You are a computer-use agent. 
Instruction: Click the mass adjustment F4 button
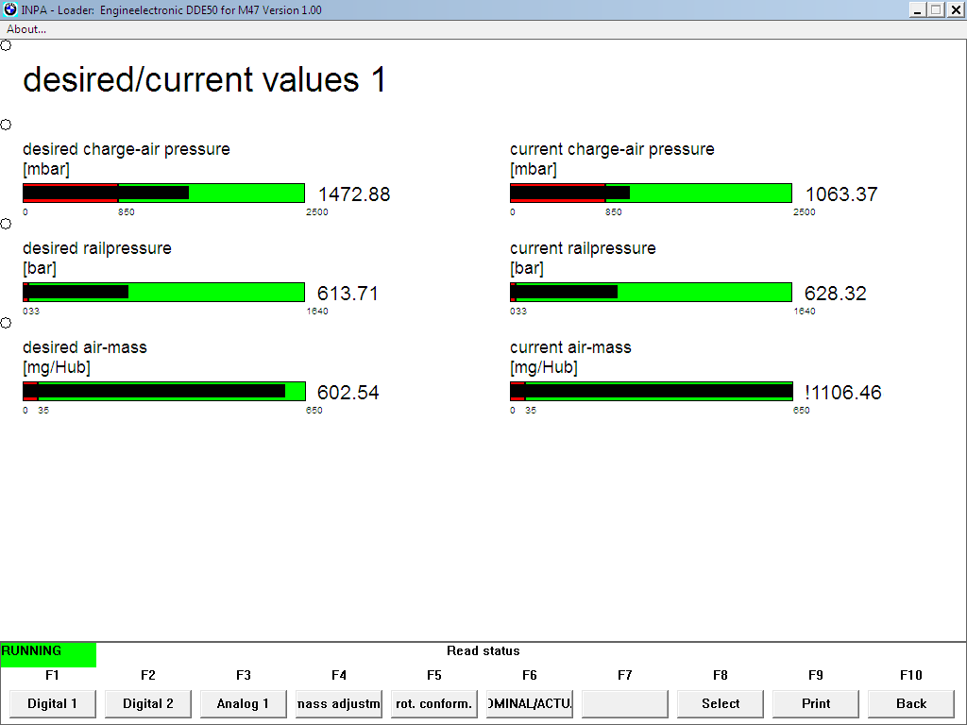pos(339,703)
